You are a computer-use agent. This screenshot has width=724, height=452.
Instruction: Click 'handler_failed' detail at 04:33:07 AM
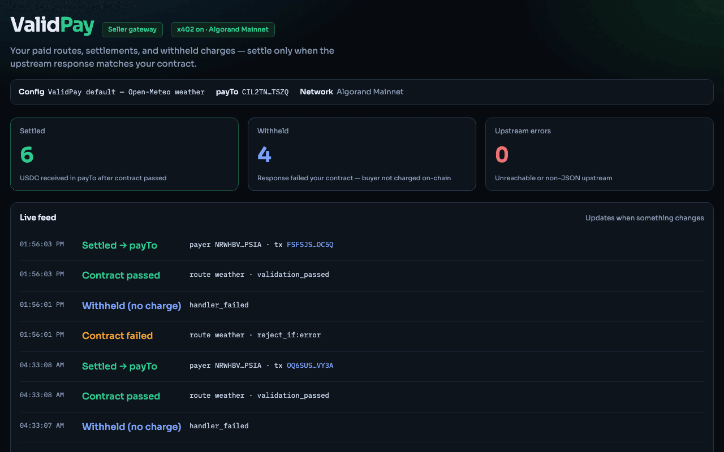[219, 426]
